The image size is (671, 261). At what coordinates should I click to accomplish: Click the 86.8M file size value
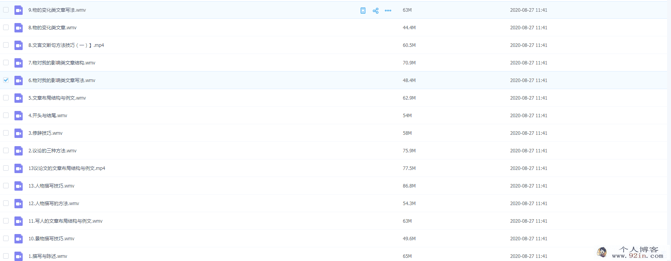(409, 186)
